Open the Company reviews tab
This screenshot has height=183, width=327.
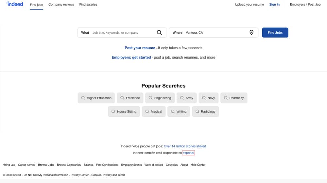point(61,4)
